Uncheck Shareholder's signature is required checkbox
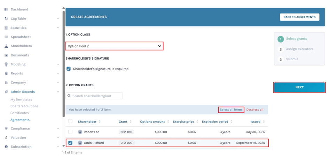 coord(69,69)
